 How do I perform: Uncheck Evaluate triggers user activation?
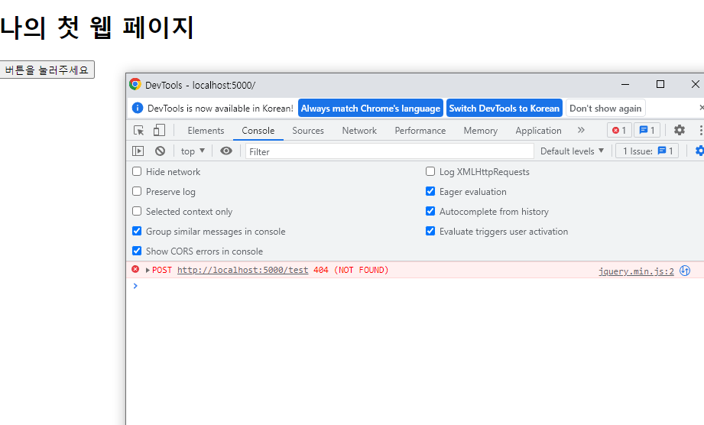coord(430,231)
